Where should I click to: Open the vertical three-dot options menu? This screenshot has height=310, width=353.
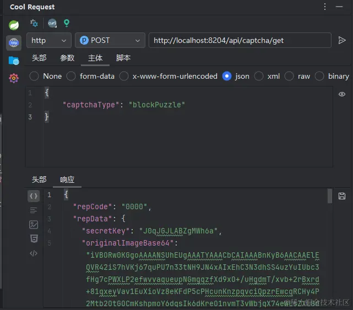325,7
